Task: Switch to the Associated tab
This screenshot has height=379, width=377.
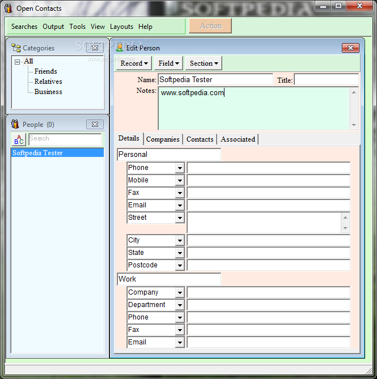Action: click(238, 139)
